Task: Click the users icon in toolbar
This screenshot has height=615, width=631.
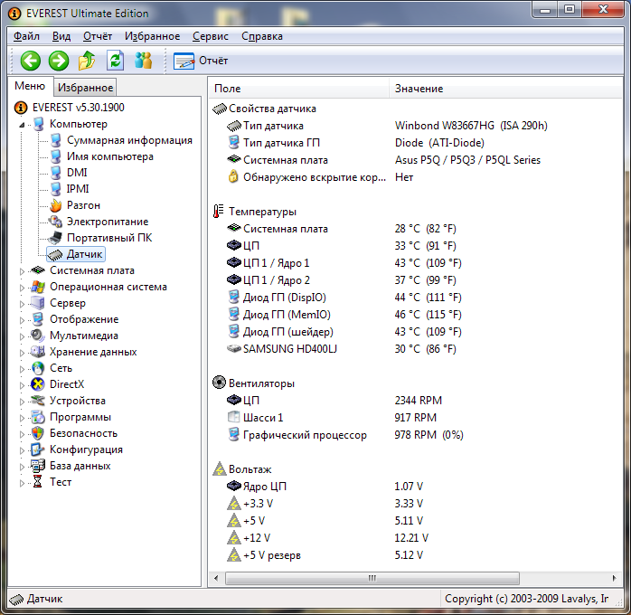Action: coord(143,61)
